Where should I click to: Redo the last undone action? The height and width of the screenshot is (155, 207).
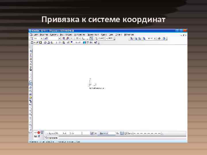(x=79, y=42)
